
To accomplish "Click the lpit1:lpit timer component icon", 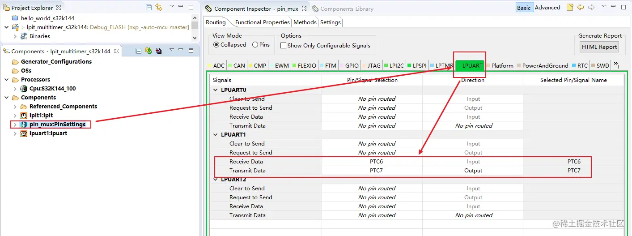I will (x=24, y=116).
